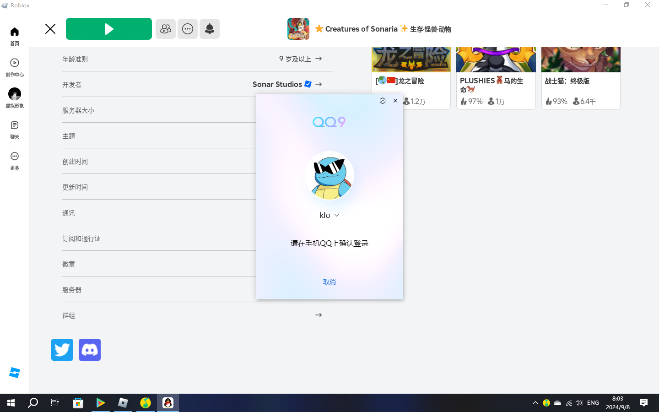This screenshot has height=412, width=659.
Task: Open the 战士猫：终极版 game card
Action: tap(581, 78)
